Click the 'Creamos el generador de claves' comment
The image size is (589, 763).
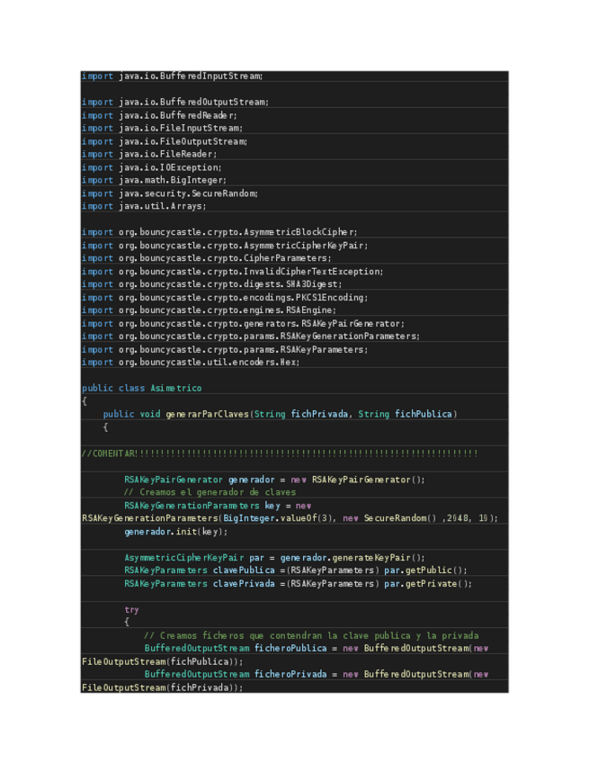(x=210, y=492)
